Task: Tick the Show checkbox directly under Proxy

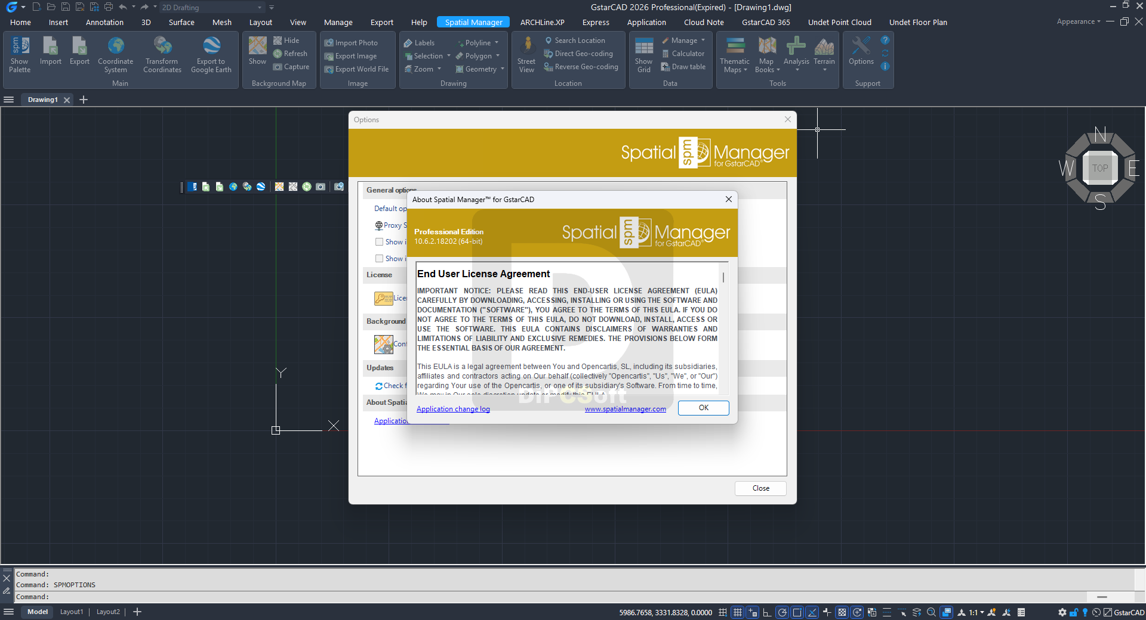Action: point(379,242)
